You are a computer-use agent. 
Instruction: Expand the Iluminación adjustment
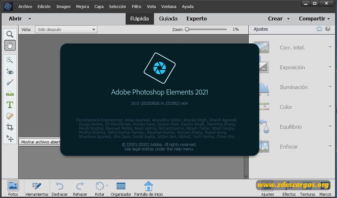[330, 87]
